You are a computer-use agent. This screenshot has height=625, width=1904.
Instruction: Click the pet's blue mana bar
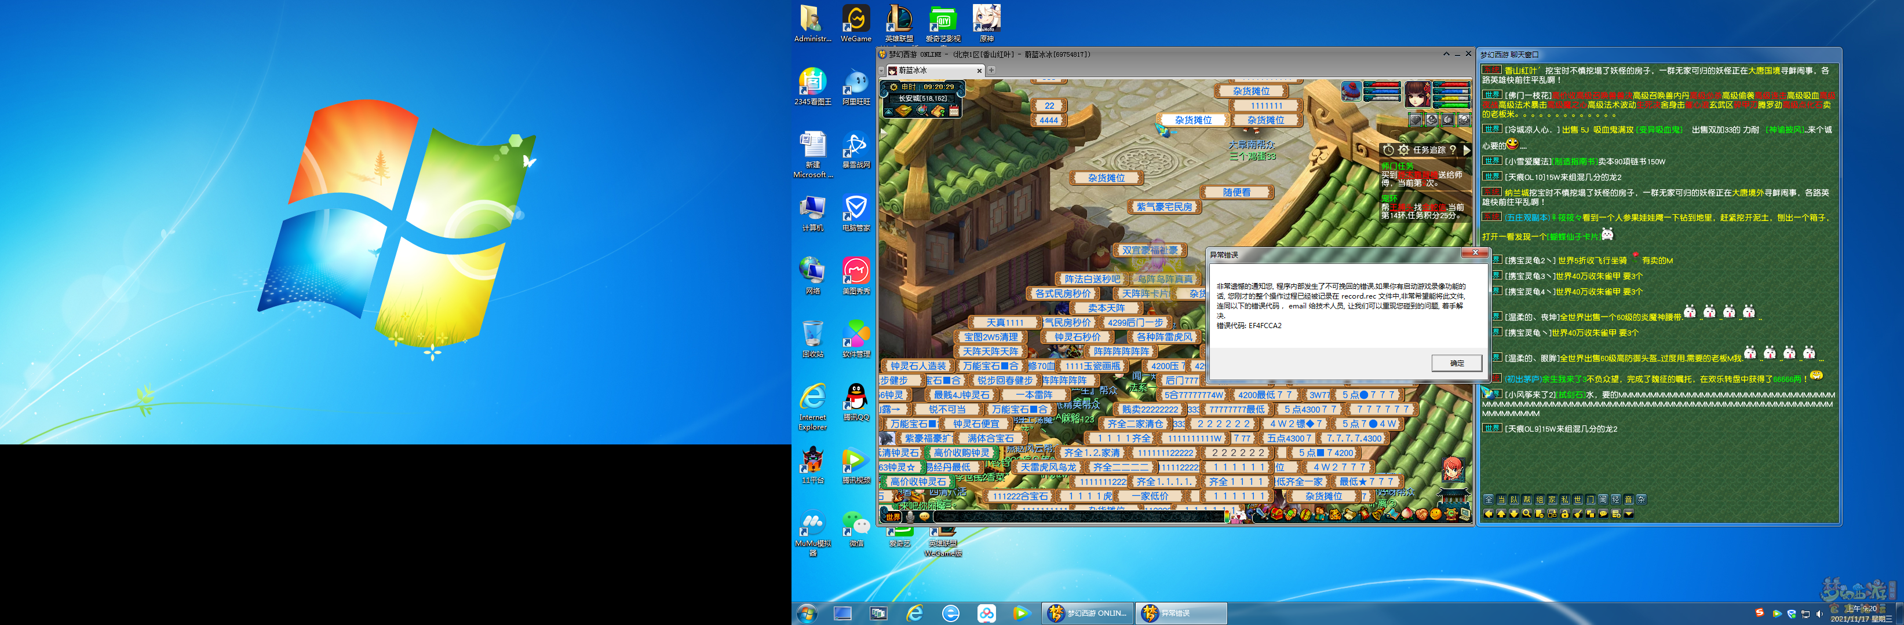coord(1382,91)
